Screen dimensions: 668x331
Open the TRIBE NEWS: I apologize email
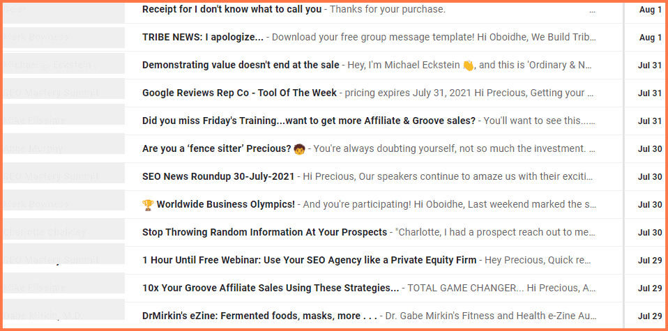(203, 37)
